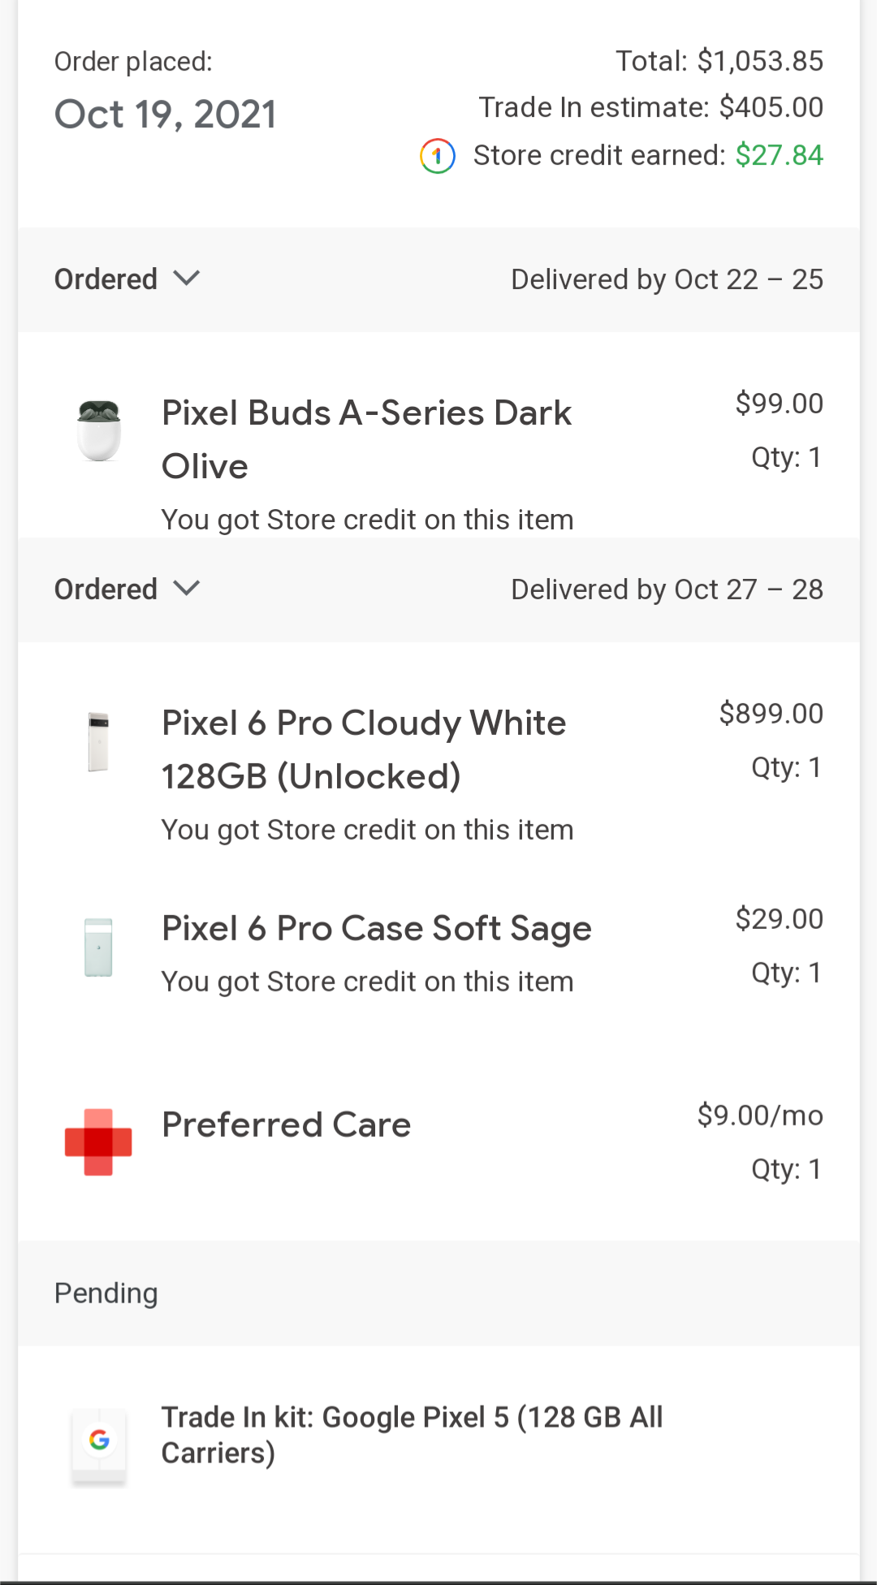The image size is (877, 1585).
Task: Click the Trade In estimate $405.00 text
Action: [651, 107]
